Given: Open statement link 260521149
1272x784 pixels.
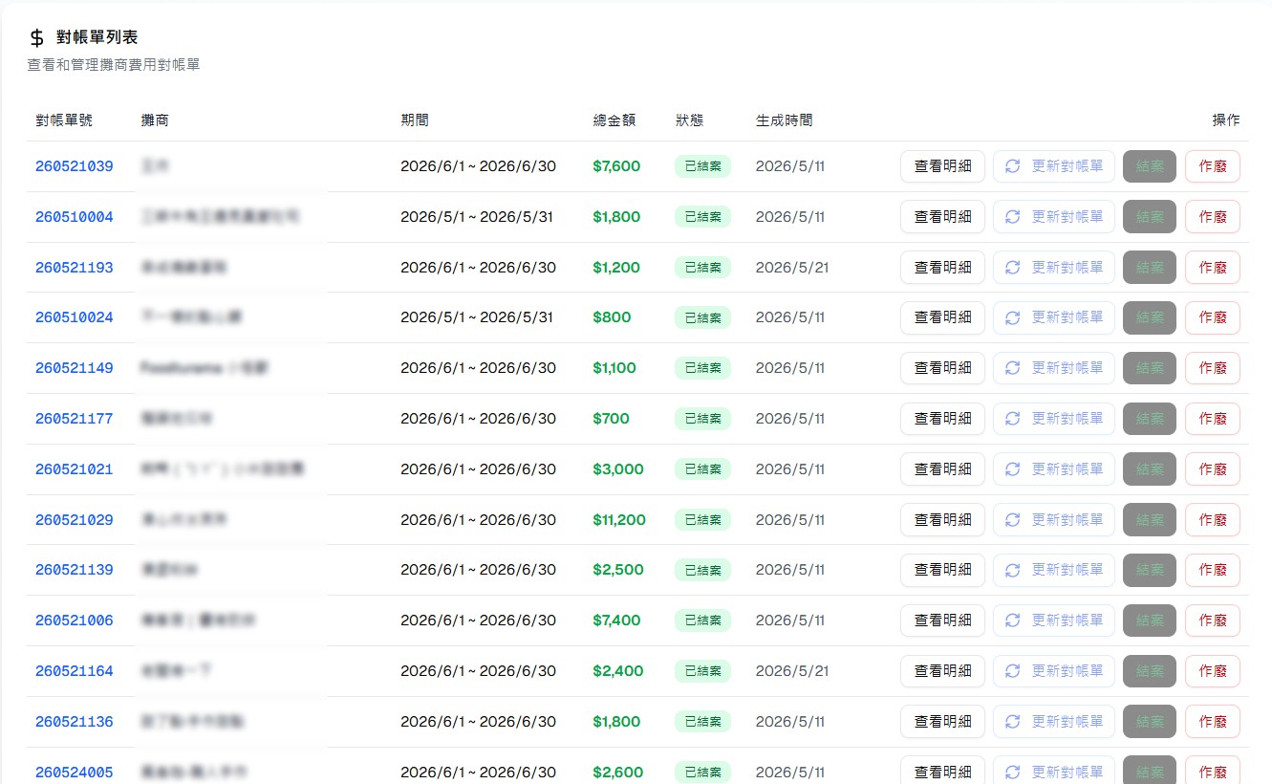Looking at the screenshot, I should [x=75, y=368].
